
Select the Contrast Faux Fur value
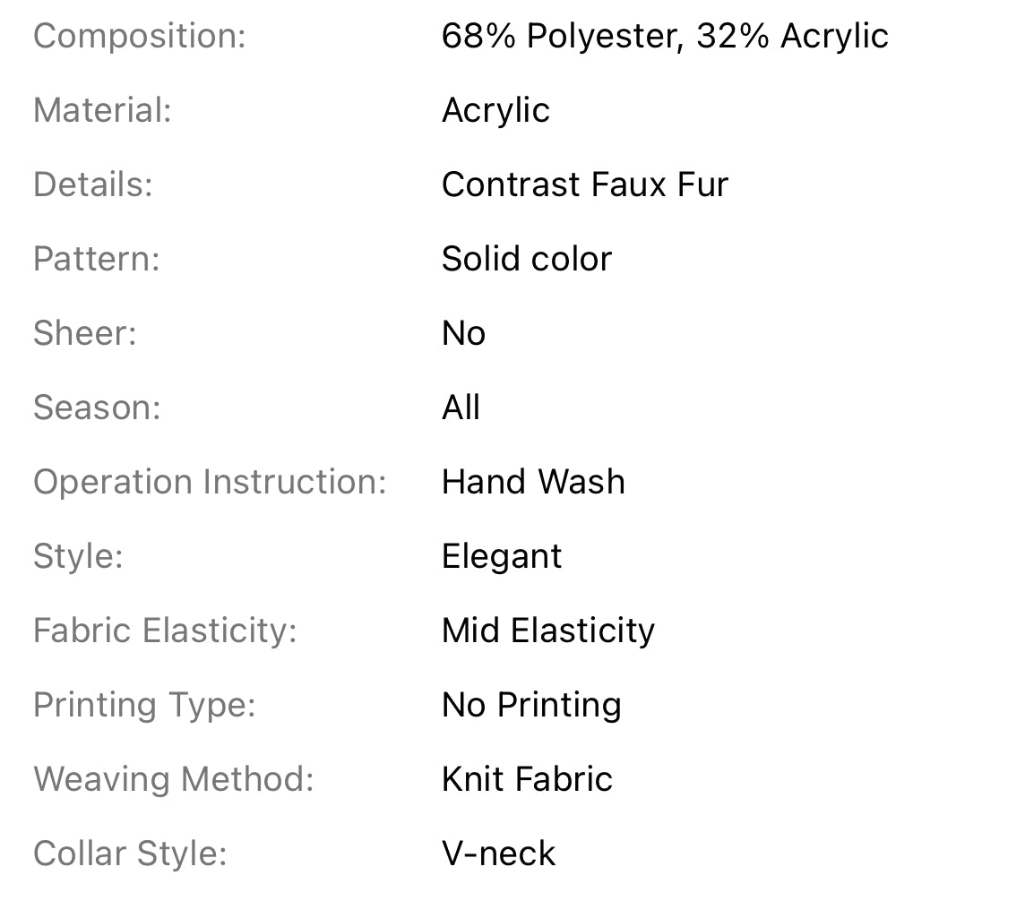pos(585,185)
